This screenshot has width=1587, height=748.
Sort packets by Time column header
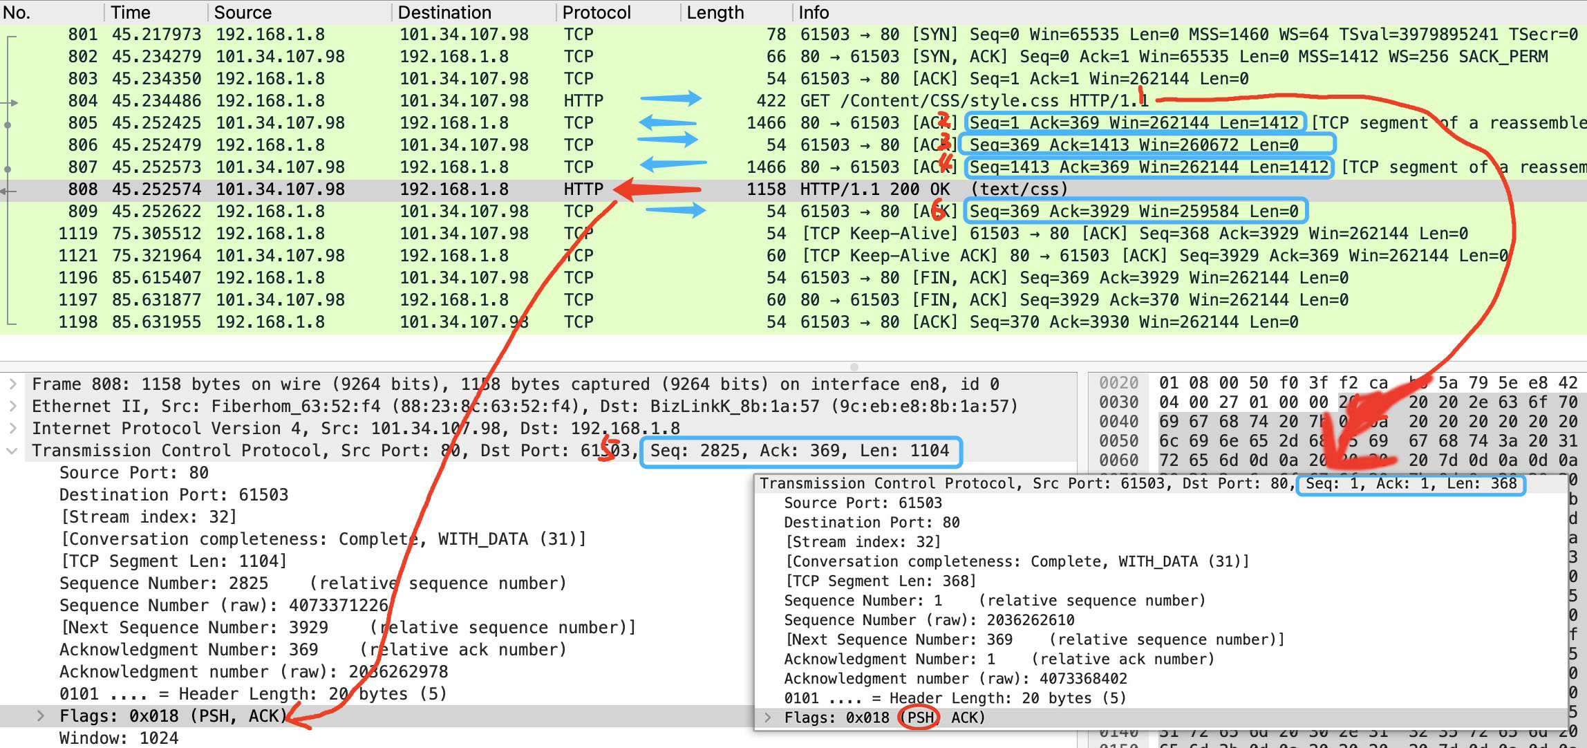point(131,12)
